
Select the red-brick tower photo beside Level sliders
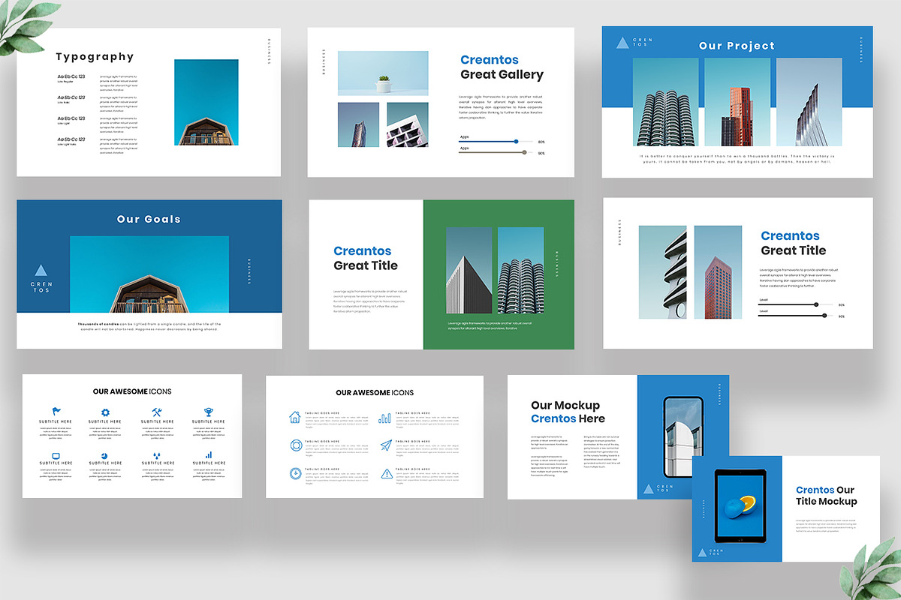[718, 272]
